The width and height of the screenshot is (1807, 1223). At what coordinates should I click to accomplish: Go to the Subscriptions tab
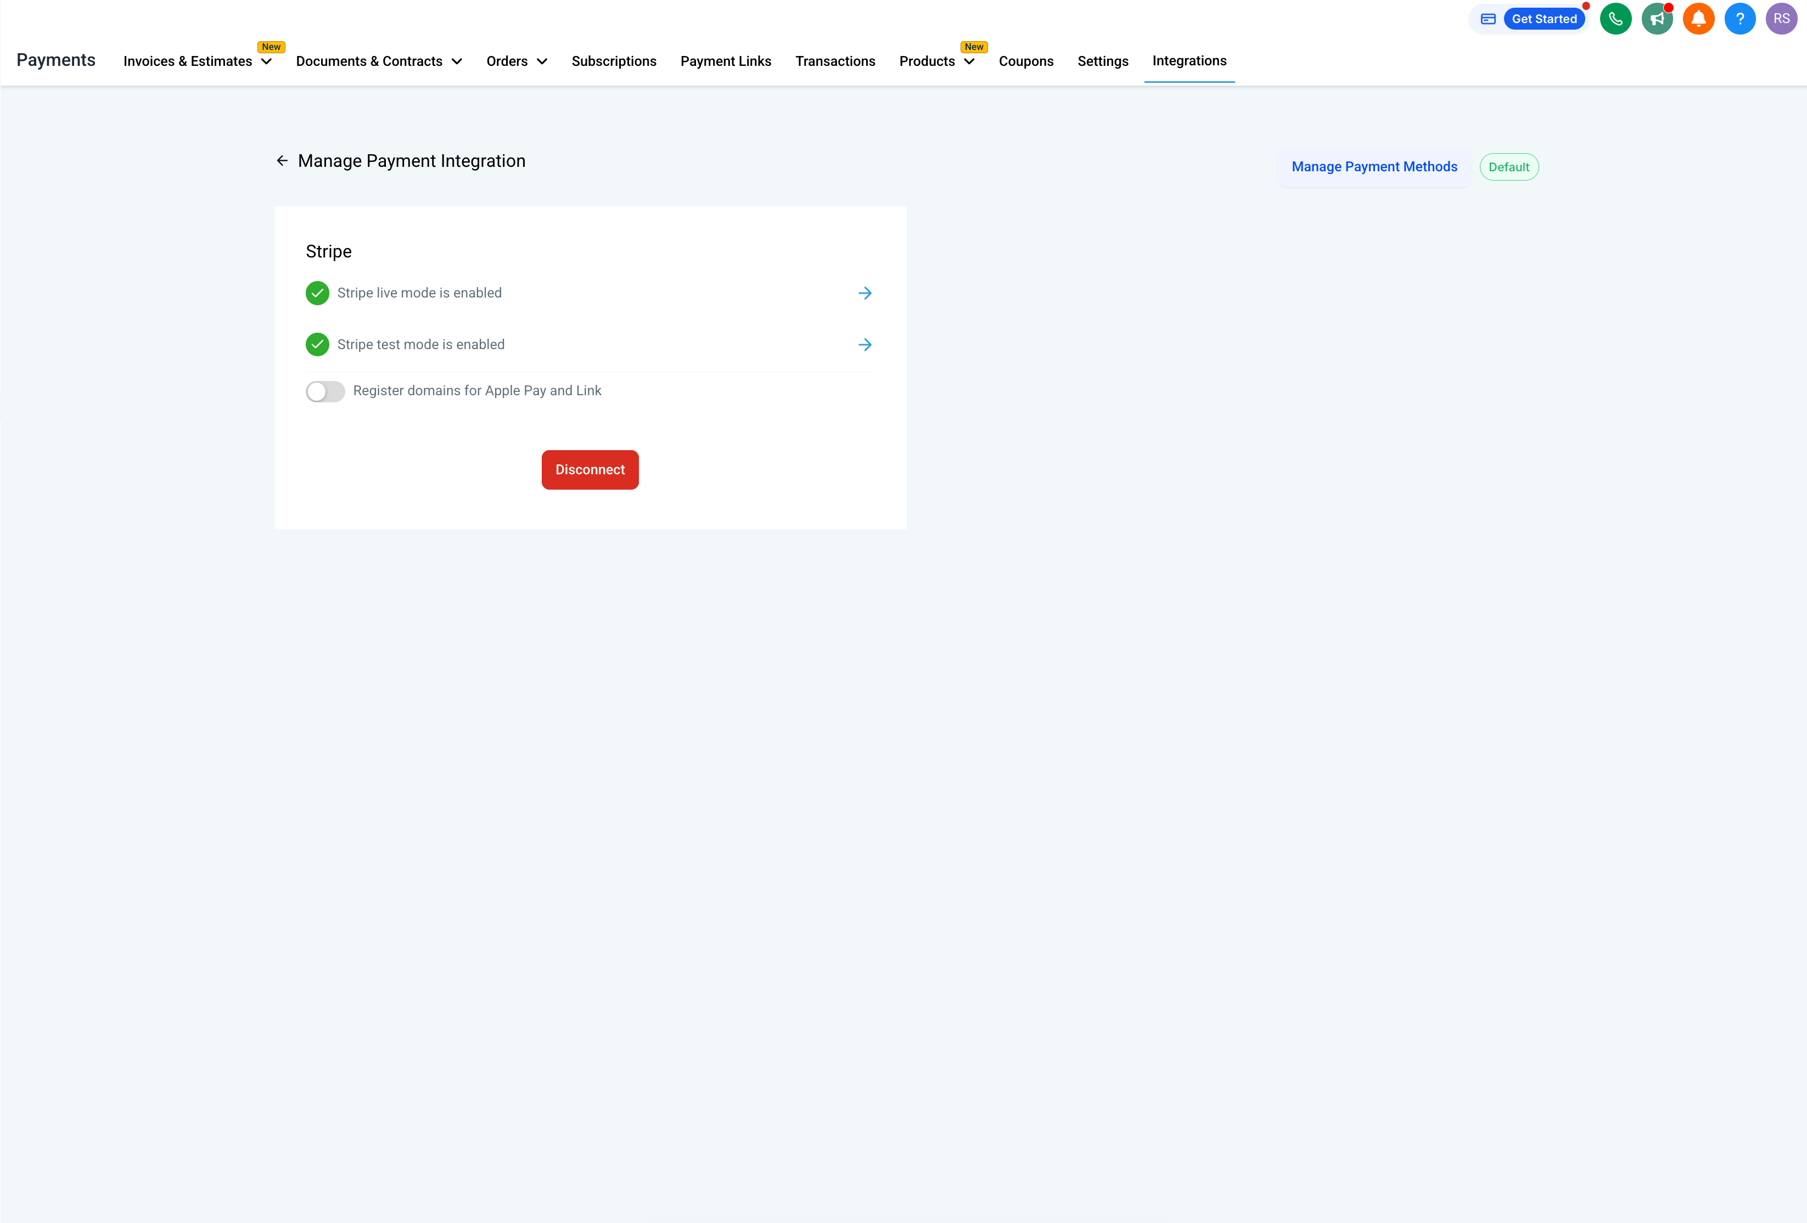point(614,61)
